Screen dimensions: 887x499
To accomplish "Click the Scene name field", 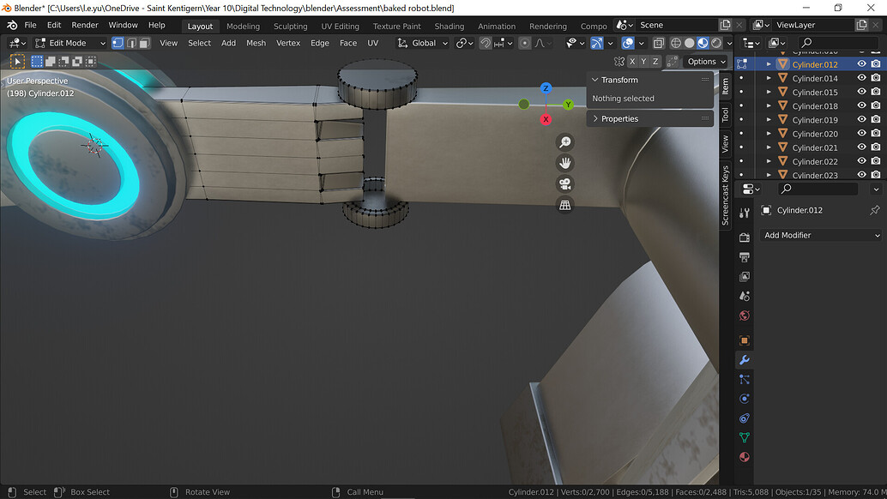I will 678,25.
